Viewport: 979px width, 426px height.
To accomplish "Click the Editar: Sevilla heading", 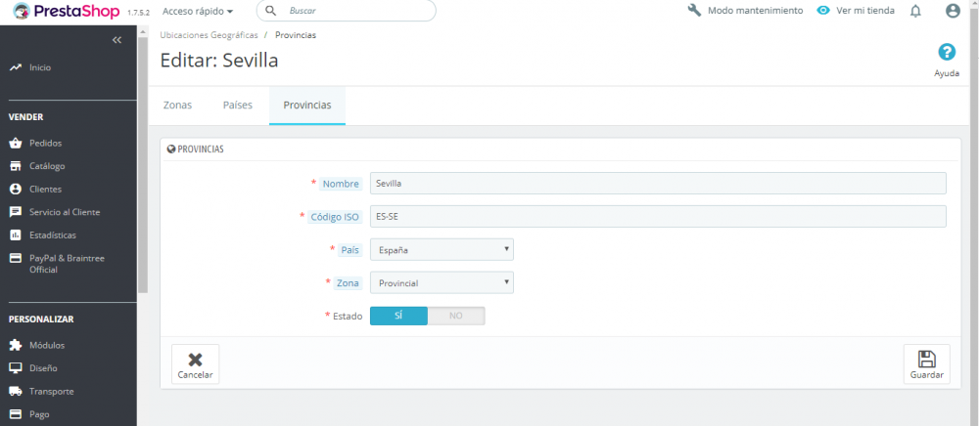I will (x=219, y=61).
